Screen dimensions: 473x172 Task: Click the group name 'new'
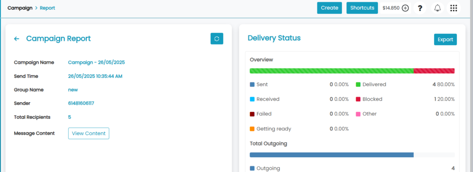73,90
